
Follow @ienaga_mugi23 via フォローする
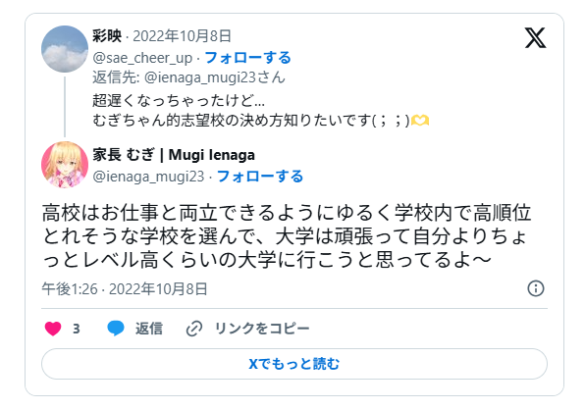tap(260, 177)
